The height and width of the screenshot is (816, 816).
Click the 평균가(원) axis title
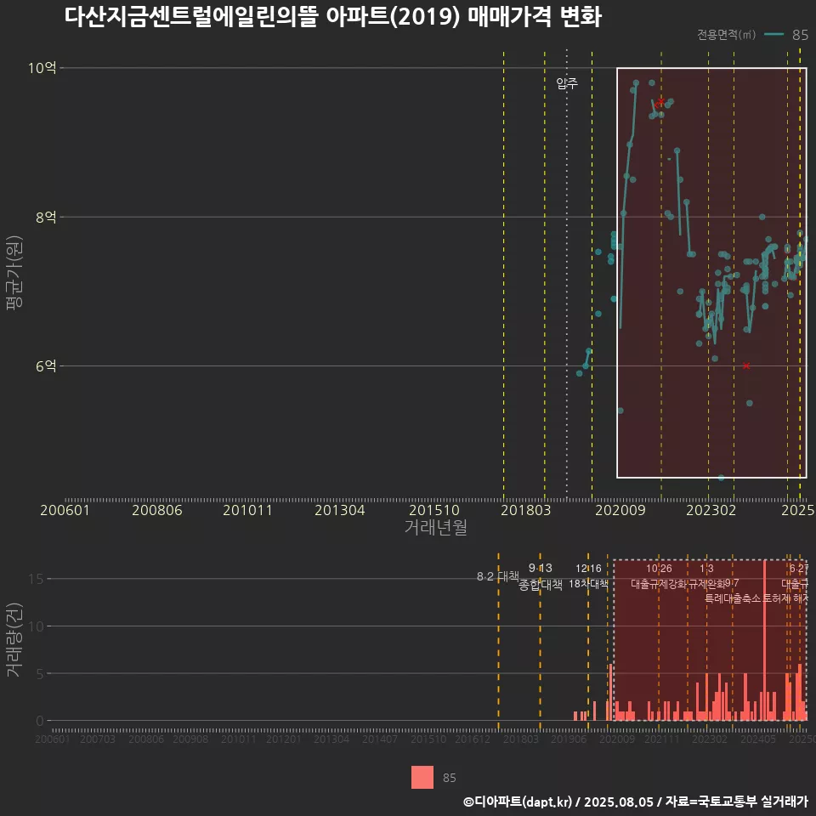14,273
